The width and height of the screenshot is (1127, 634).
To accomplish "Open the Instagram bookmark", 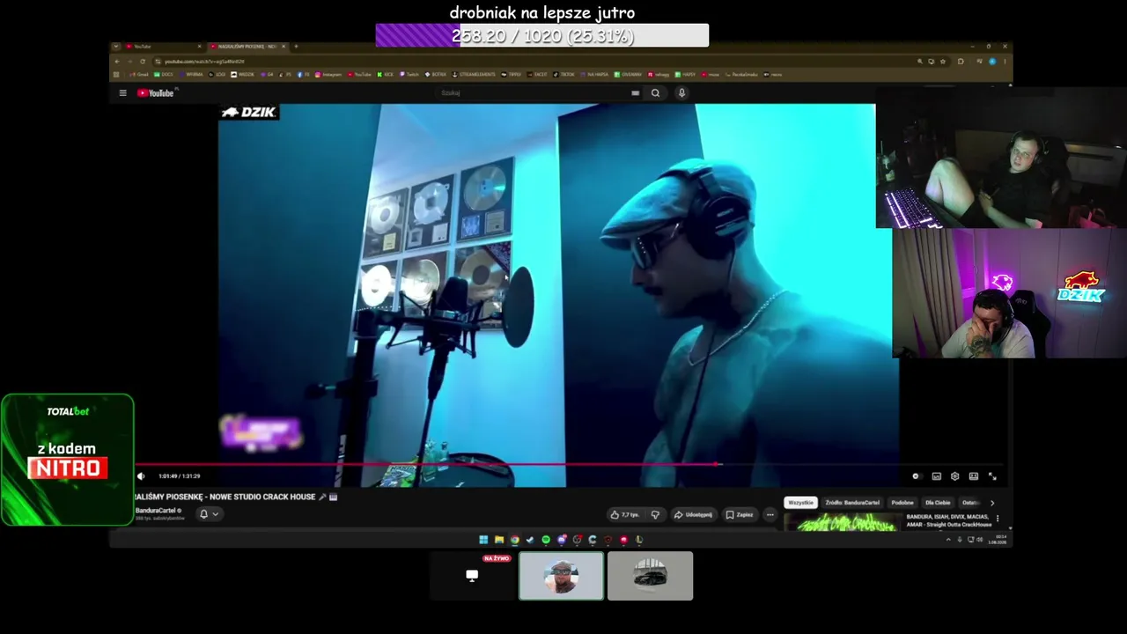I will [328, 74].
